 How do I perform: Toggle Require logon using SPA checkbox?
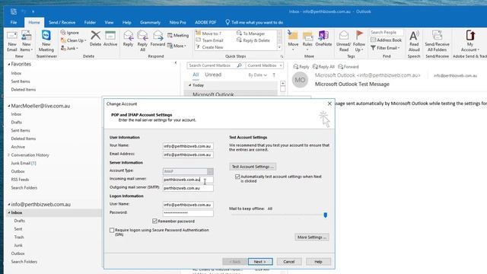(x=112, y=230)
